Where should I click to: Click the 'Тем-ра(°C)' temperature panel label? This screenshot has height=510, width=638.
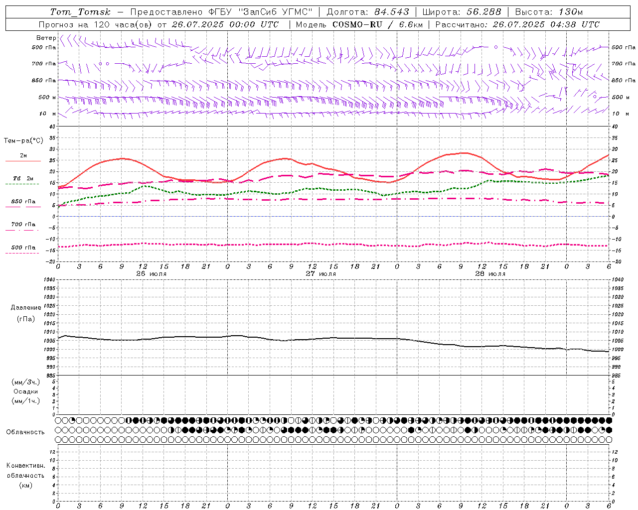tap(23, 141)
